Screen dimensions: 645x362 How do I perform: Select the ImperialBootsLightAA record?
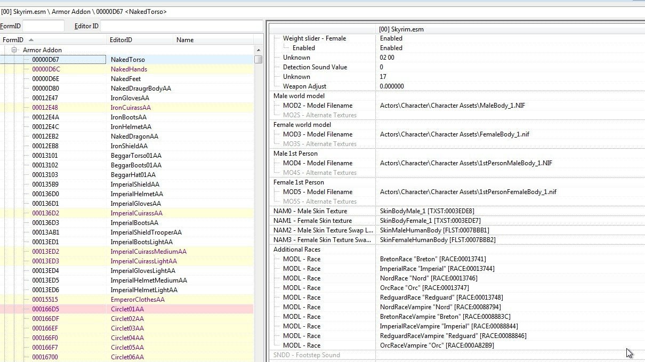point(127,242)
